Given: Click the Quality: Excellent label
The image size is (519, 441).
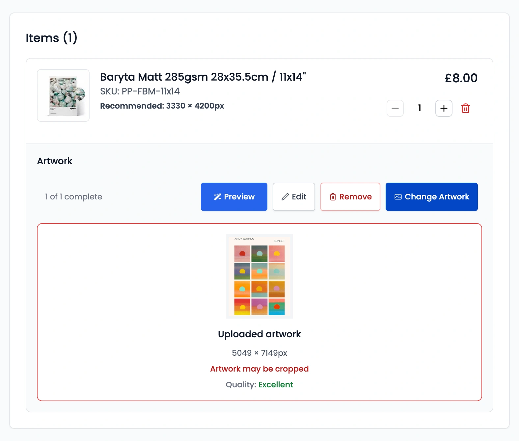Looking at the screenshot, I should pos(259,385).
